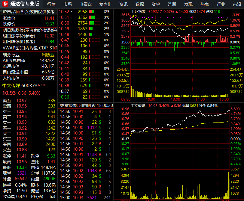The image size is (244, 201).
Task: Select the stock name 中文传媒 in quote panel
Action: click(x=11, y=85)
